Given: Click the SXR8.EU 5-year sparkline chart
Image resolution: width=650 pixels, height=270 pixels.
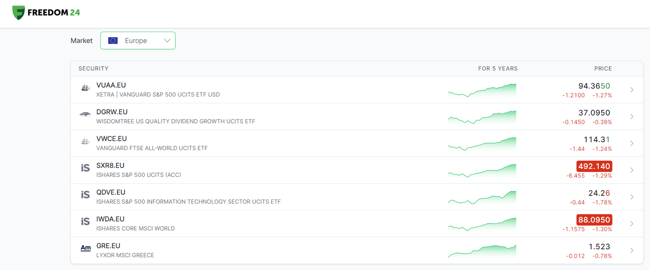Looking at the screenshot, I should coord(482,170).
